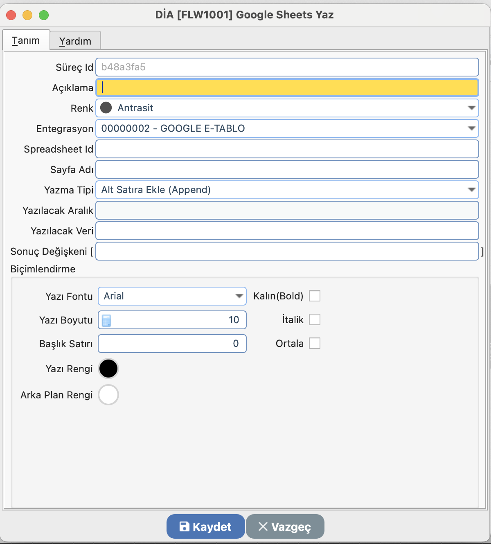Click the calculator icon in Yazı Boyutu
Viewport: 491px width, 544px height.
(x=106, y=320)
